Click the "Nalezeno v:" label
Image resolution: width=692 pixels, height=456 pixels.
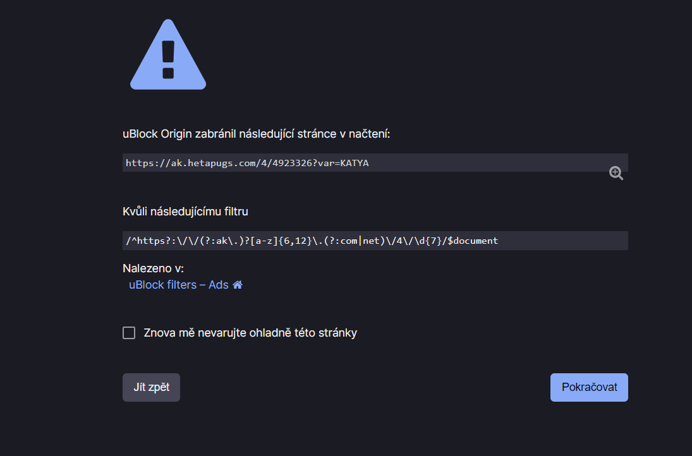click(153, 269)
